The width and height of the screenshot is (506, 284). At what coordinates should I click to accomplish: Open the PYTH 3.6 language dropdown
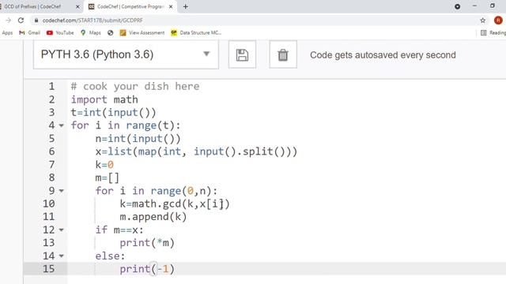[126, 54]
